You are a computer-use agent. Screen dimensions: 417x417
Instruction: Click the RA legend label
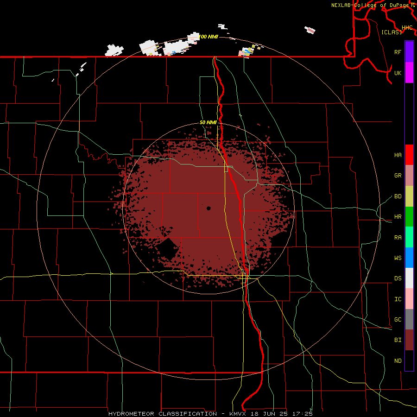click(x=398, y=237)
